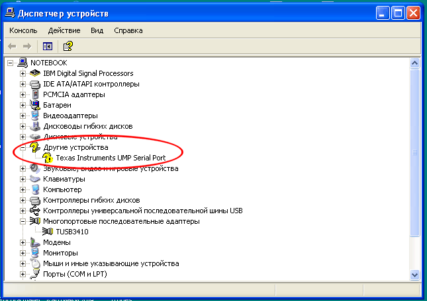This screenshot has width=427, height=301.
Task: Click the Дисководы гибких дисков icon
Action: click(35, 126)
